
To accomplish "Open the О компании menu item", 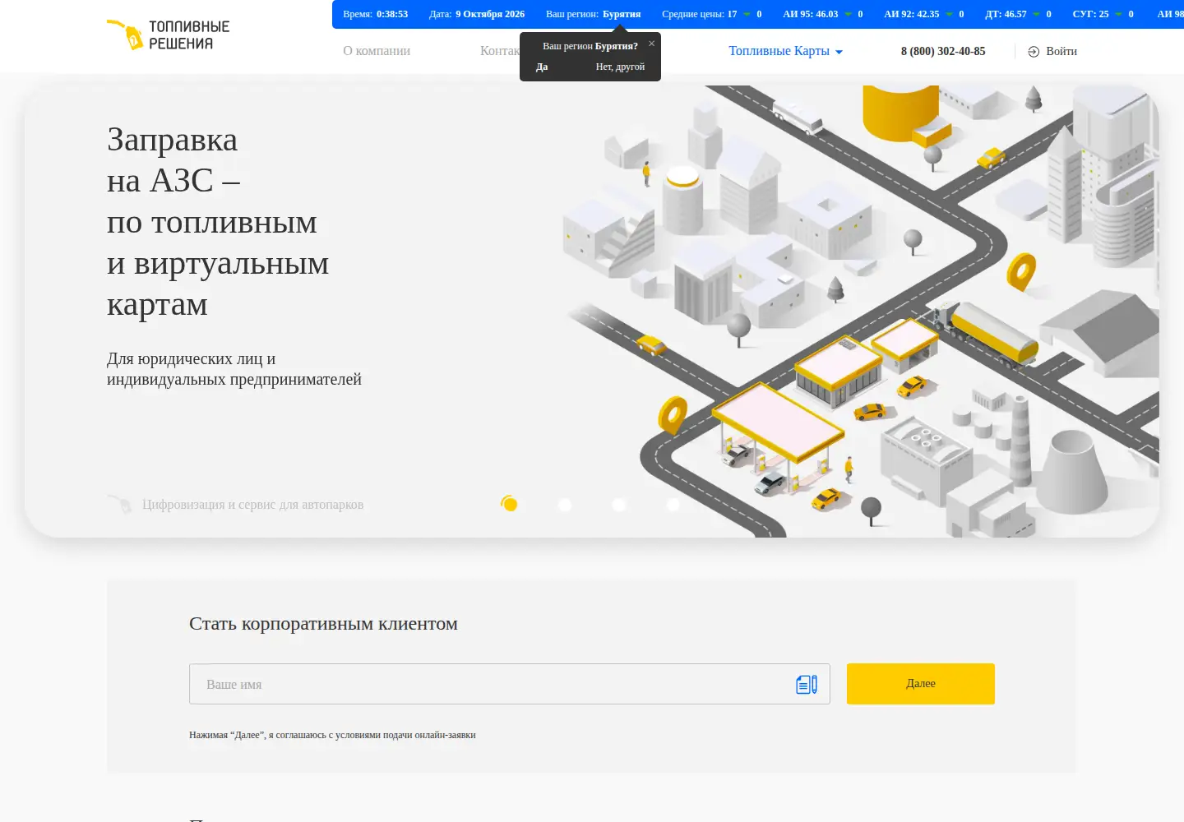I will tap(377, 51).
